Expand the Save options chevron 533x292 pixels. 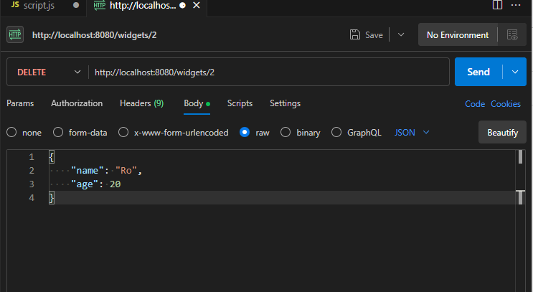pyautogui.click(x=401, y=34)
